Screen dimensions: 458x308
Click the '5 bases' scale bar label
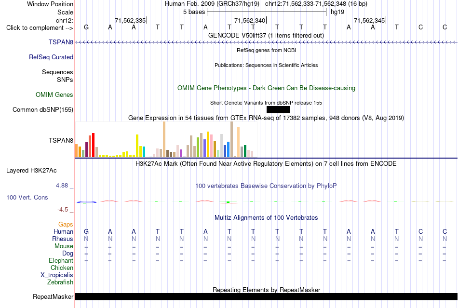tap(194, 12)
